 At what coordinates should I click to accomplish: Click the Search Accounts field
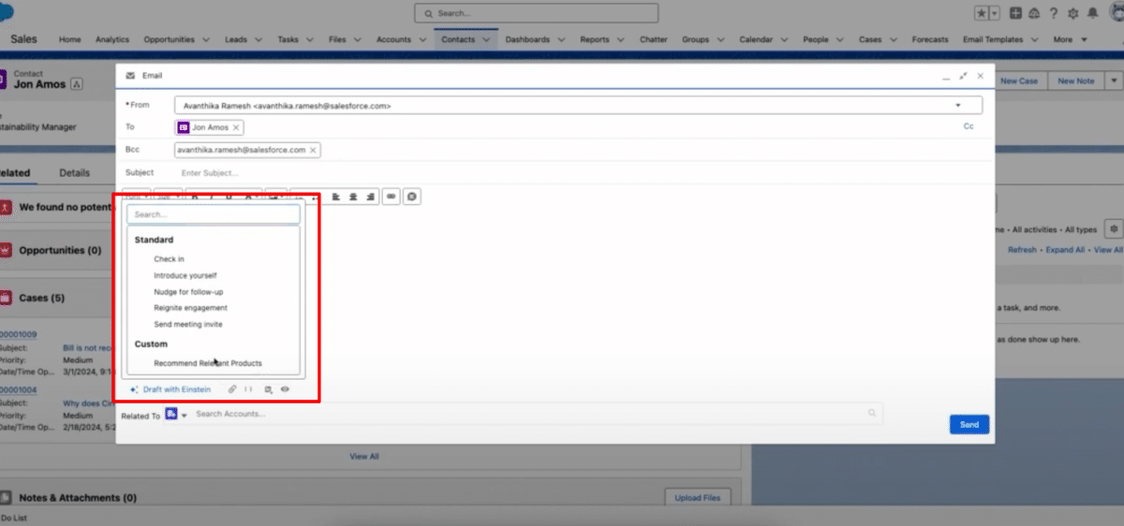pos(538,414)
